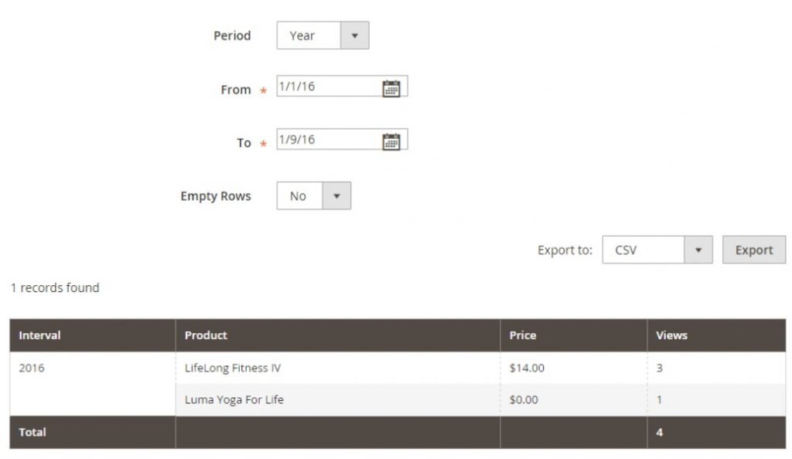Open the Empty Rows selector showing No
Screen dimensions: 792x459
(x=302, y=195)
